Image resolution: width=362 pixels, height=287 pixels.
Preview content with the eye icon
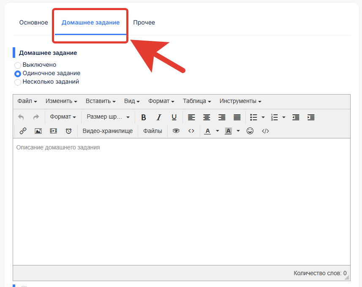176,131
